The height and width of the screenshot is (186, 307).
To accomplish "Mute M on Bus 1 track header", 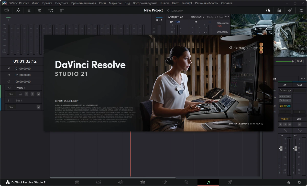I will [38, 107].
